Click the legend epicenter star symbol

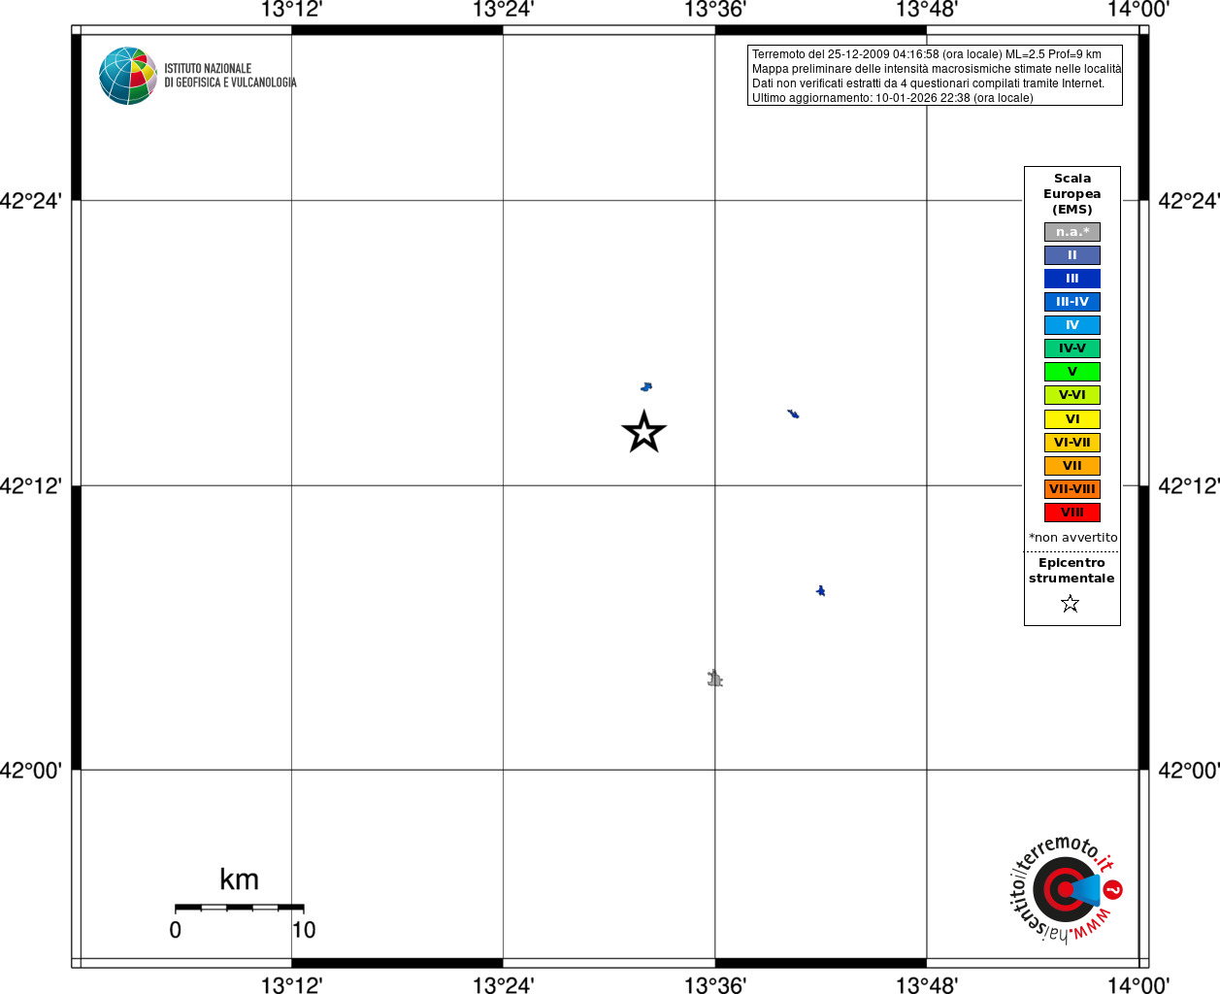point(1071,604)
